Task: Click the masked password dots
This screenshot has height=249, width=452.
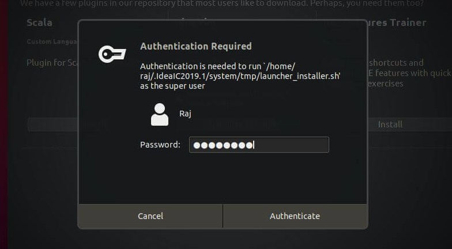Action: coord(223,145)
